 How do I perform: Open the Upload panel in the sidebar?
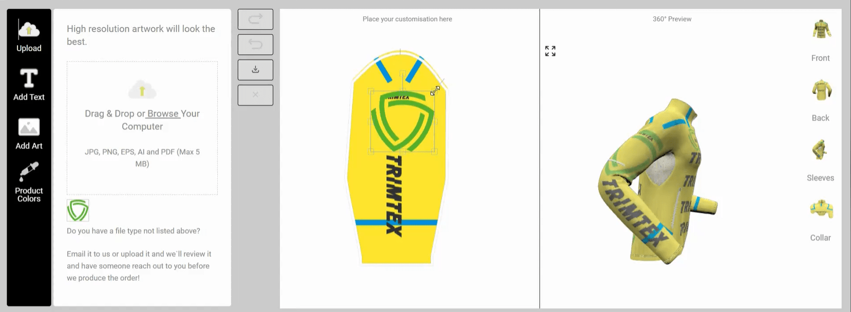(x=29, y=36)
